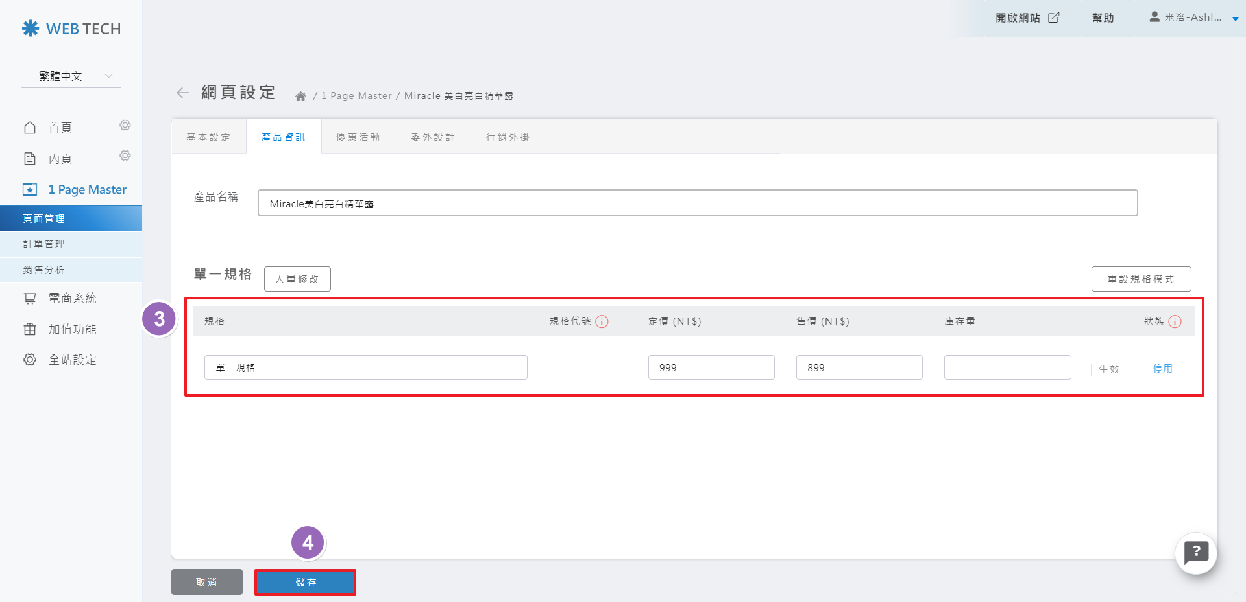Click the back arrow beside 網頁設定
The height and width of the screenshot is (602, 1246).
pos(182,93)
